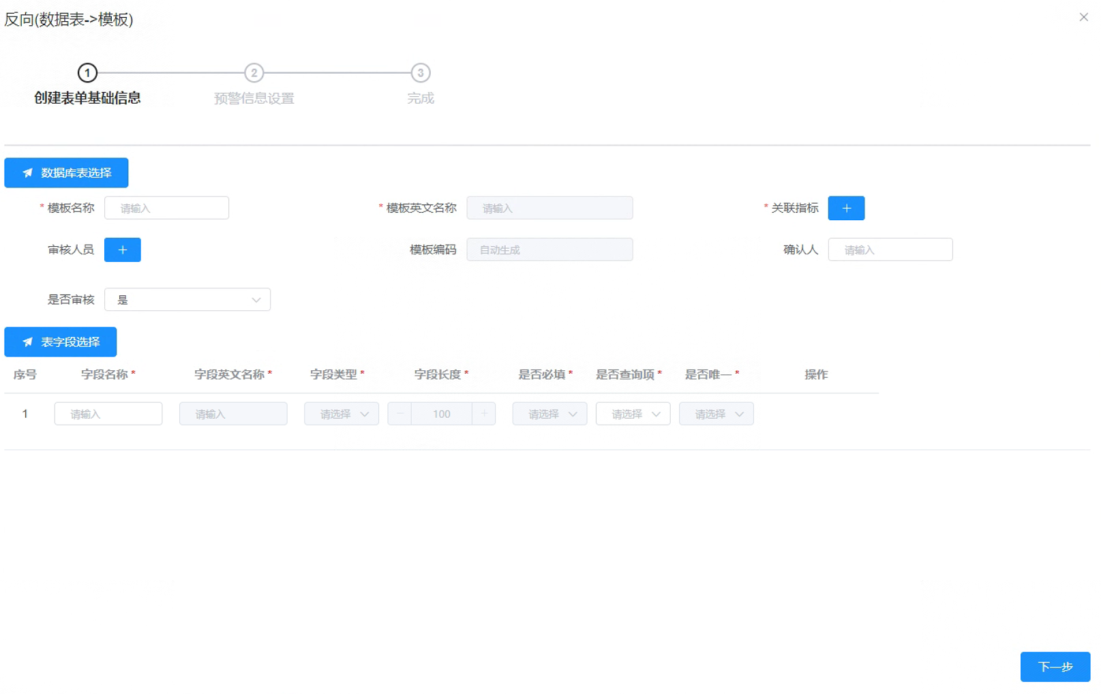
Task: Open 表字段选择 button
Action: coord(61,342)
